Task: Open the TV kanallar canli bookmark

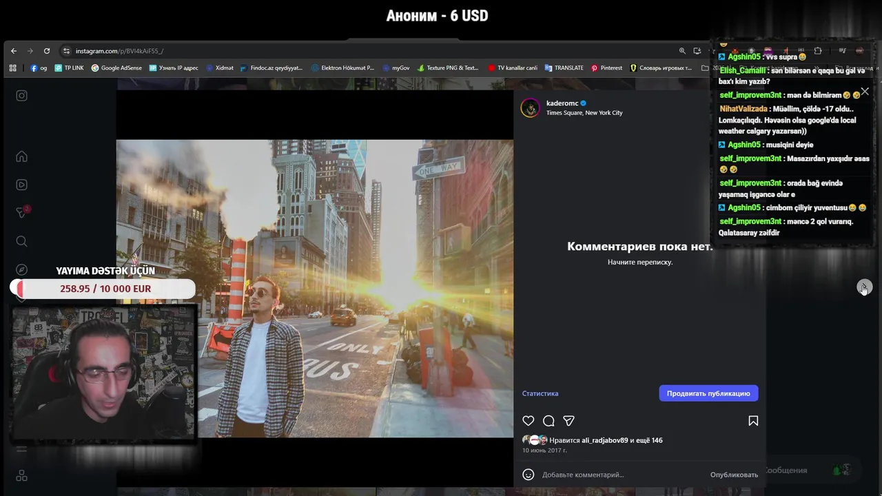Action: [x=513, y=68]
